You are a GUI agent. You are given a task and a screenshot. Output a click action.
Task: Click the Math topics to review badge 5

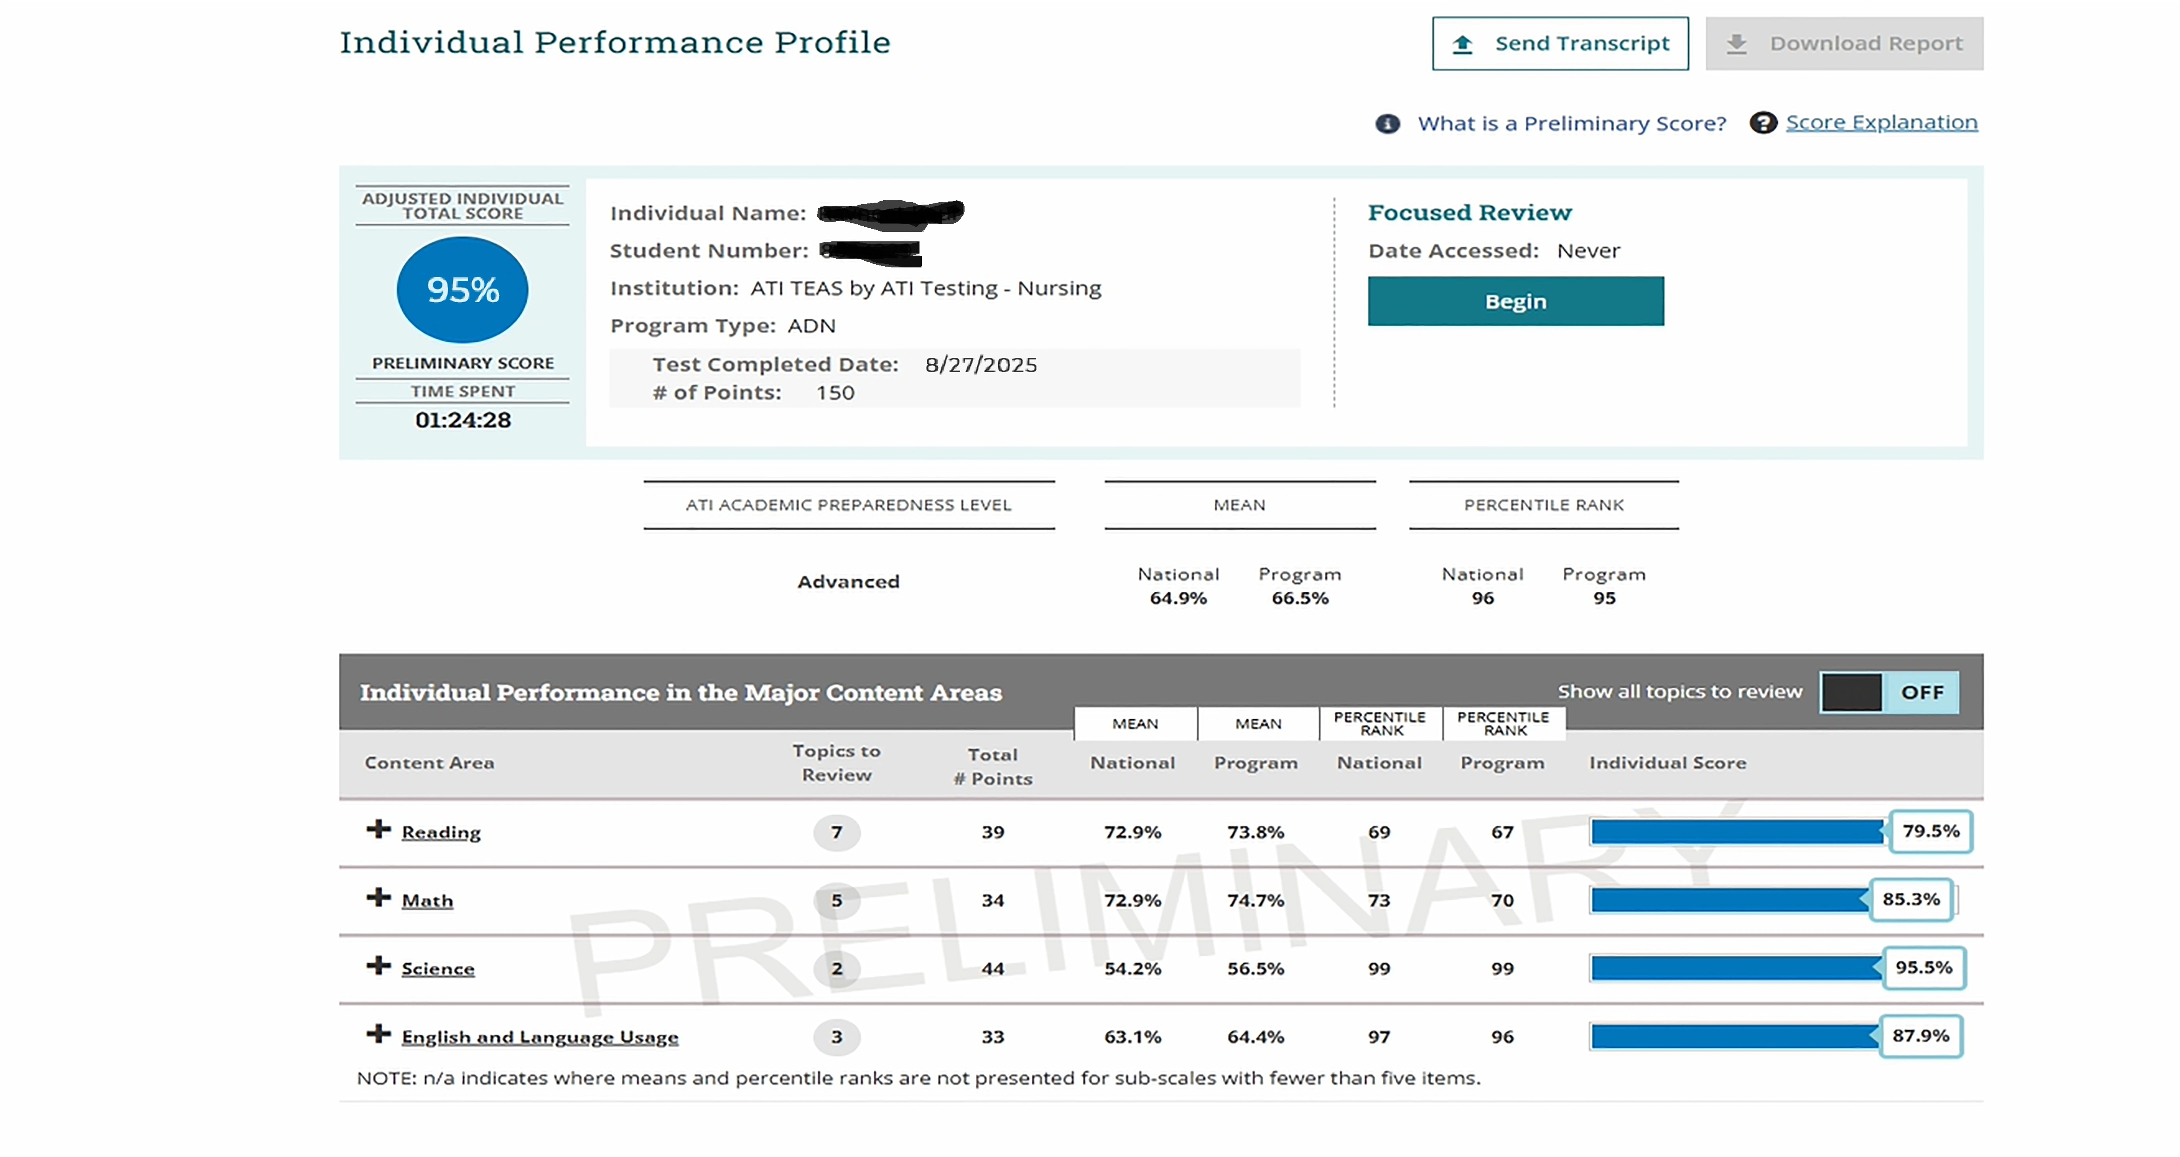pyautogui.click(x=836, y=901)
